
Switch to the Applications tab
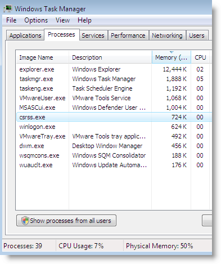25,35
